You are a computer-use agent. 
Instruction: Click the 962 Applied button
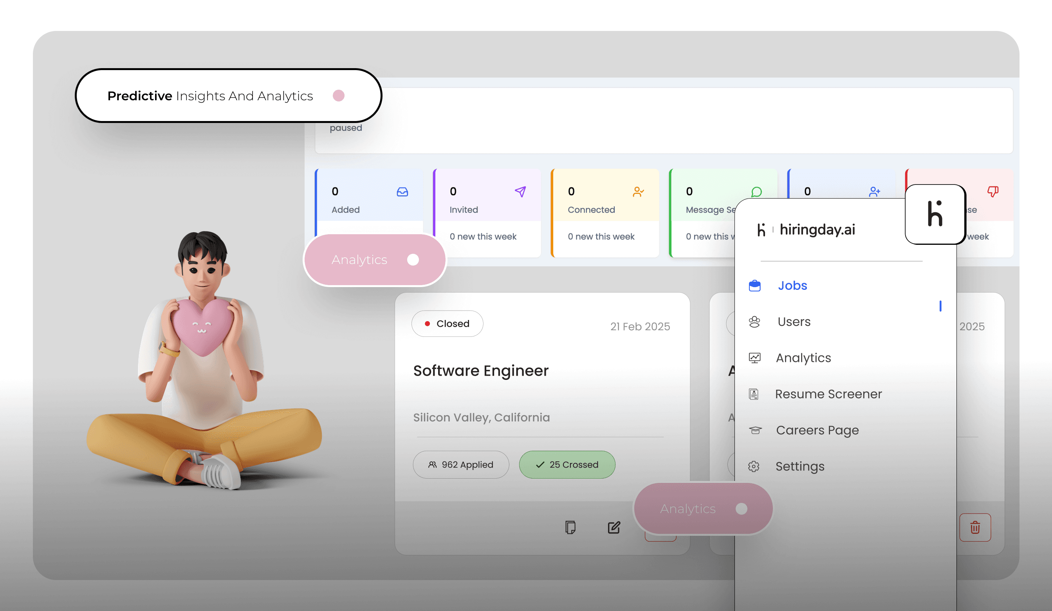coord(461,465)
